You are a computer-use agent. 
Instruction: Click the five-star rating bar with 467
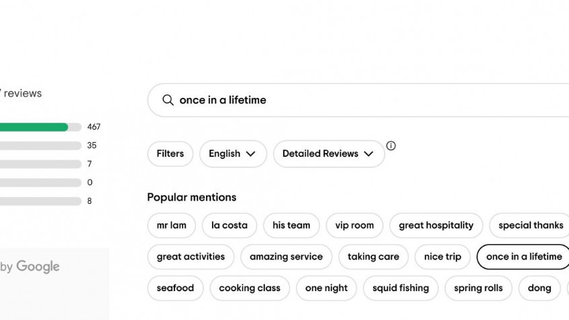click(x=40, y=127)
